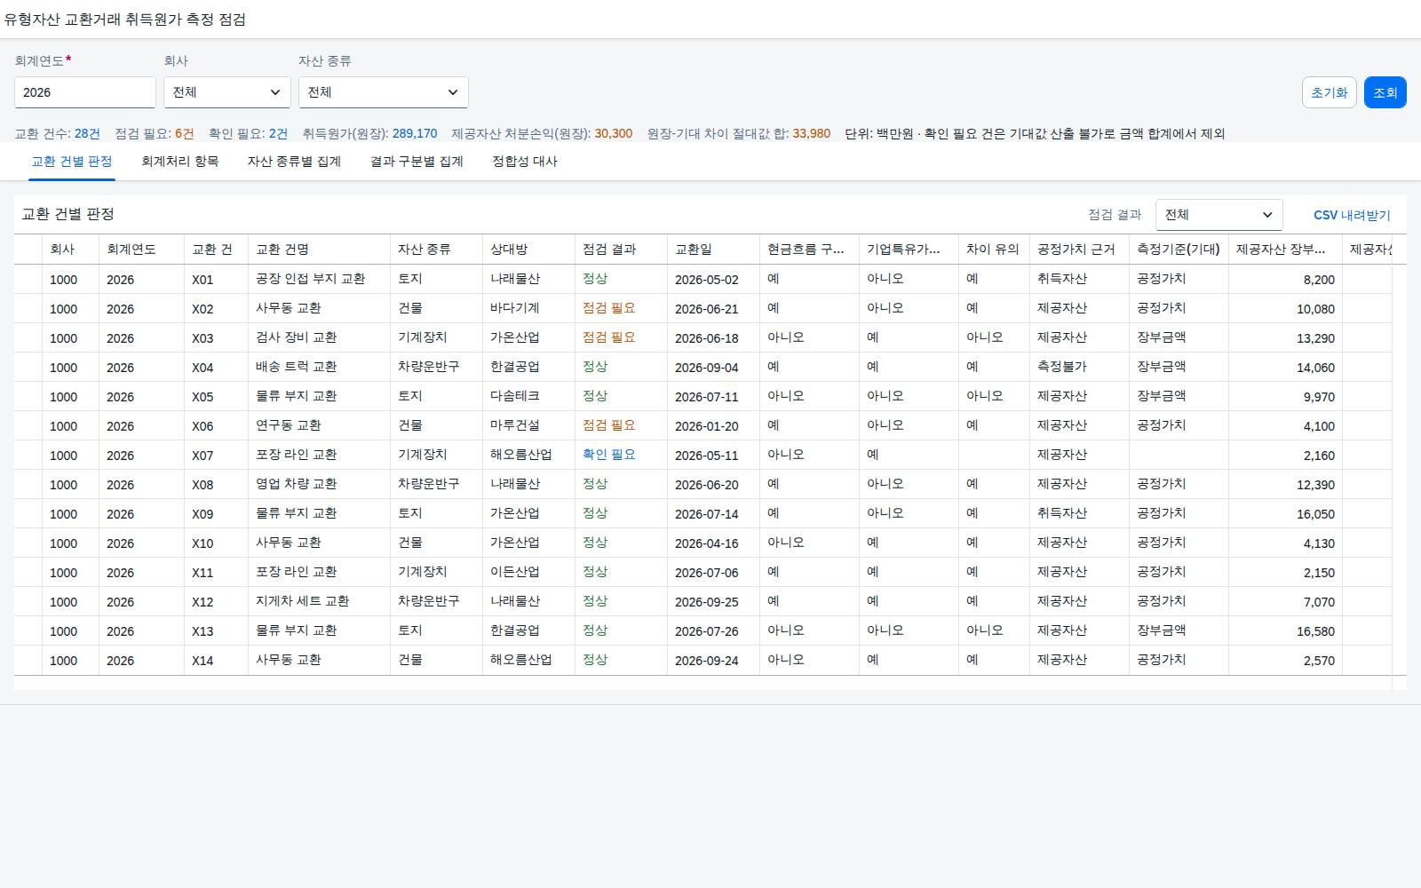This screenshot has height=888, width=1421.
Task: Open the 자산 종류 dropdown filter
Action: tap(384, 92)
